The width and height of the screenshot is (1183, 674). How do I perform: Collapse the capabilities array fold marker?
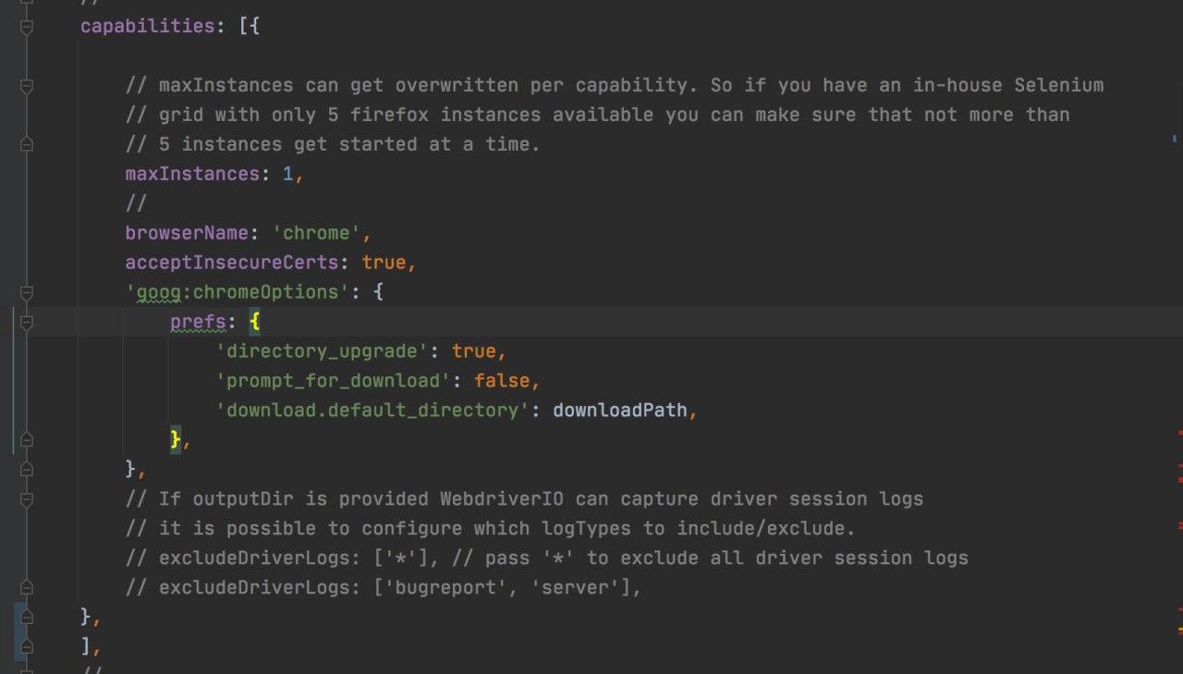tap(26, 27)
